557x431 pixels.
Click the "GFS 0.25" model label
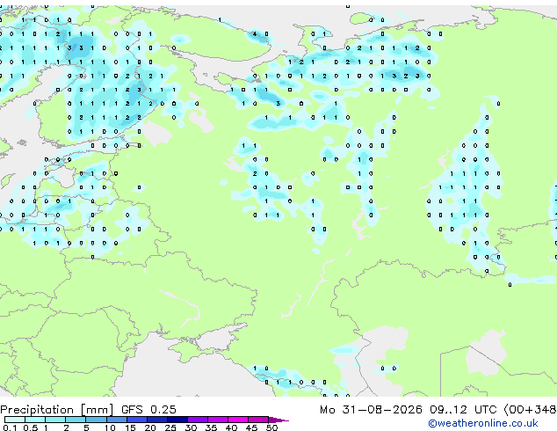(x=148, y=409)
